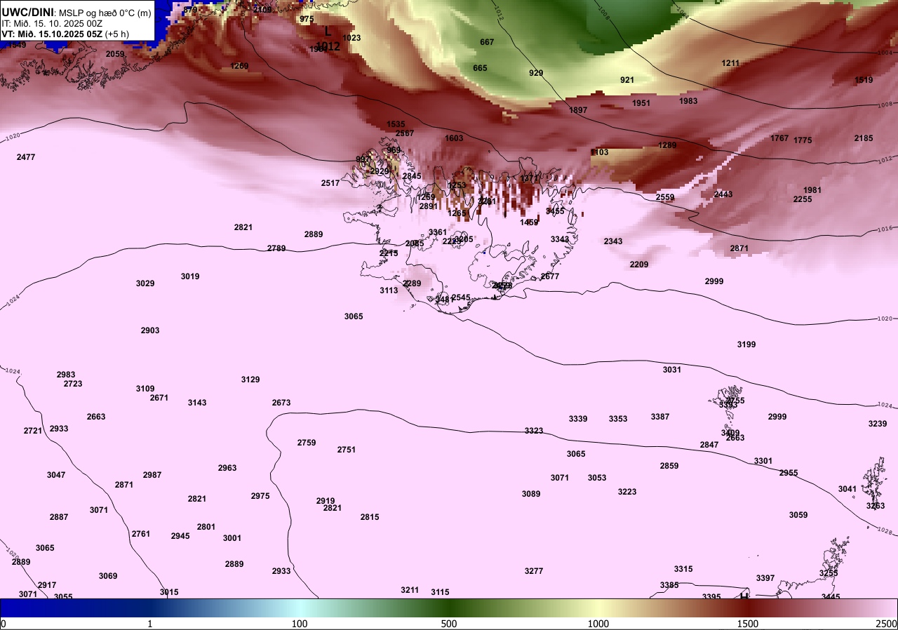Select the value 3223
Screen dimensions: 898x630
coord(627,492)
